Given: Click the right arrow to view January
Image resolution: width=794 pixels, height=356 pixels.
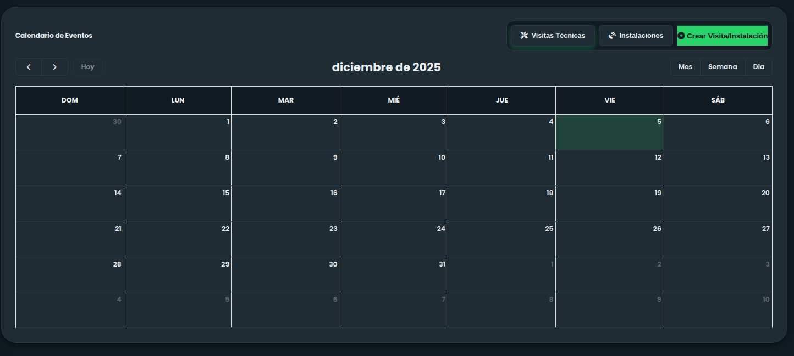Looking at the screenshot, I should [x=54, y=66].
